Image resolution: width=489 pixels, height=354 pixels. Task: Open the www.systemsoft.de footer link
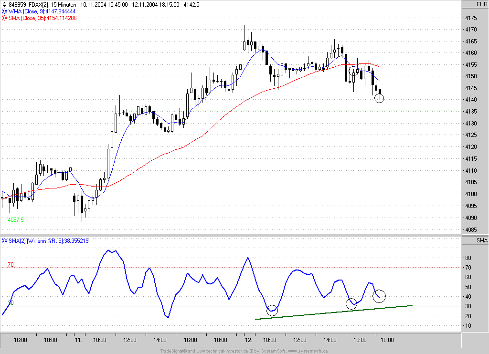click(308, 351)
